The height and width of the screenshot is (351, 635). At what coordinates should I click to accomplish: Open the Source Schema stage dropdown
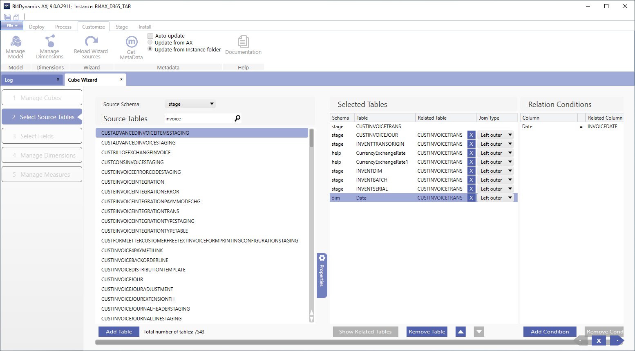pyautogui.click(x=190, y=104)
